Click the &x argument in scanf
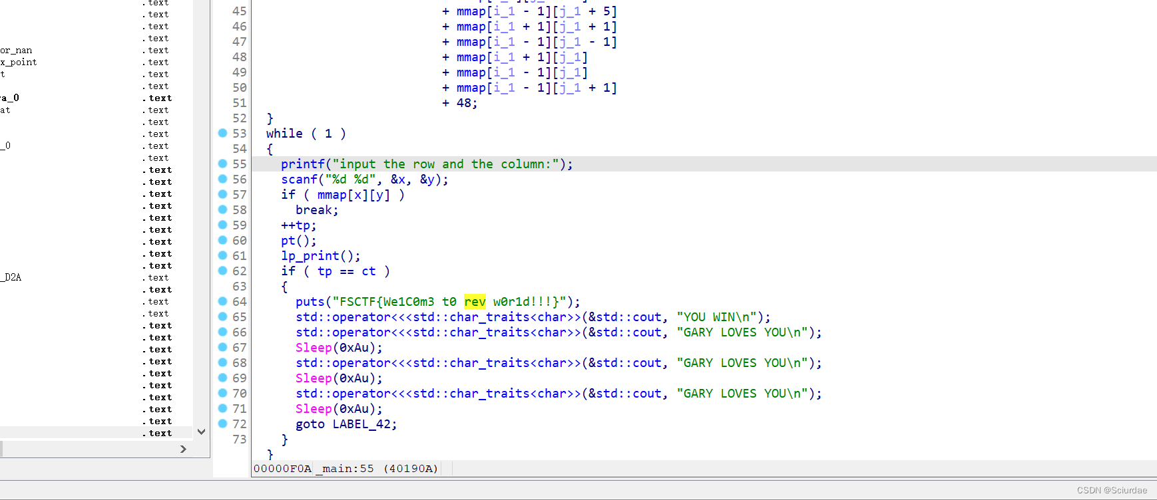The image size is (1157, 500). (x=398, y=180)
